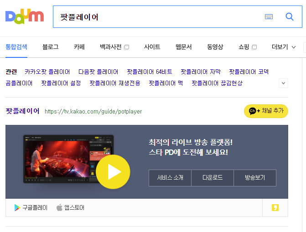
Task: Click the Google Play triangle icon
Action: [x=17, y=207]
